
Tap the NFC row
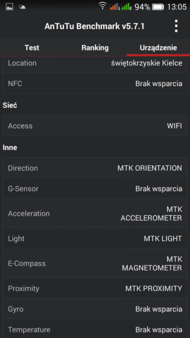tap(95, 84)
